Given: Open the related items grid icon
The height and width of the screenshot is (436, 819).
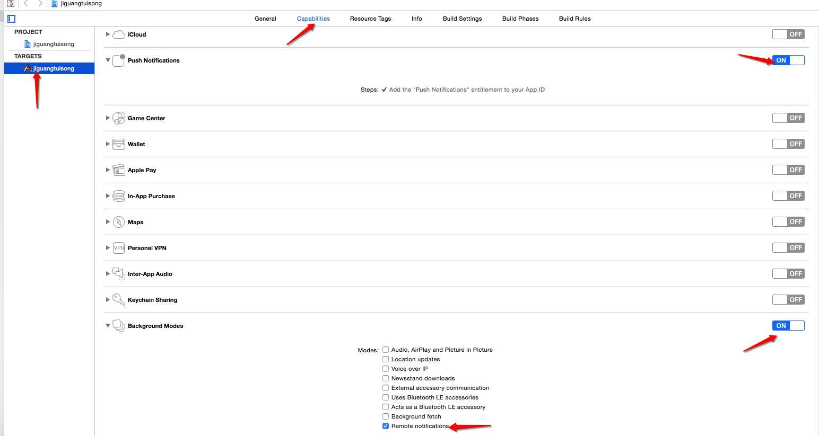Looking at the screenshot, I should (11, 4).
